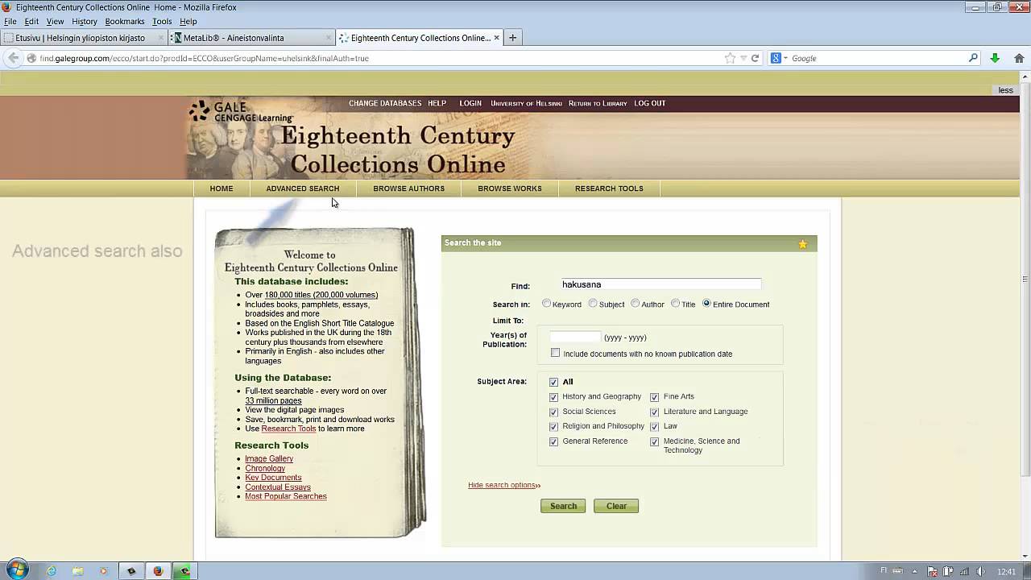The image size is (1031, 580).
Task: Click the Clear button
Action: [x=616, y=506]
